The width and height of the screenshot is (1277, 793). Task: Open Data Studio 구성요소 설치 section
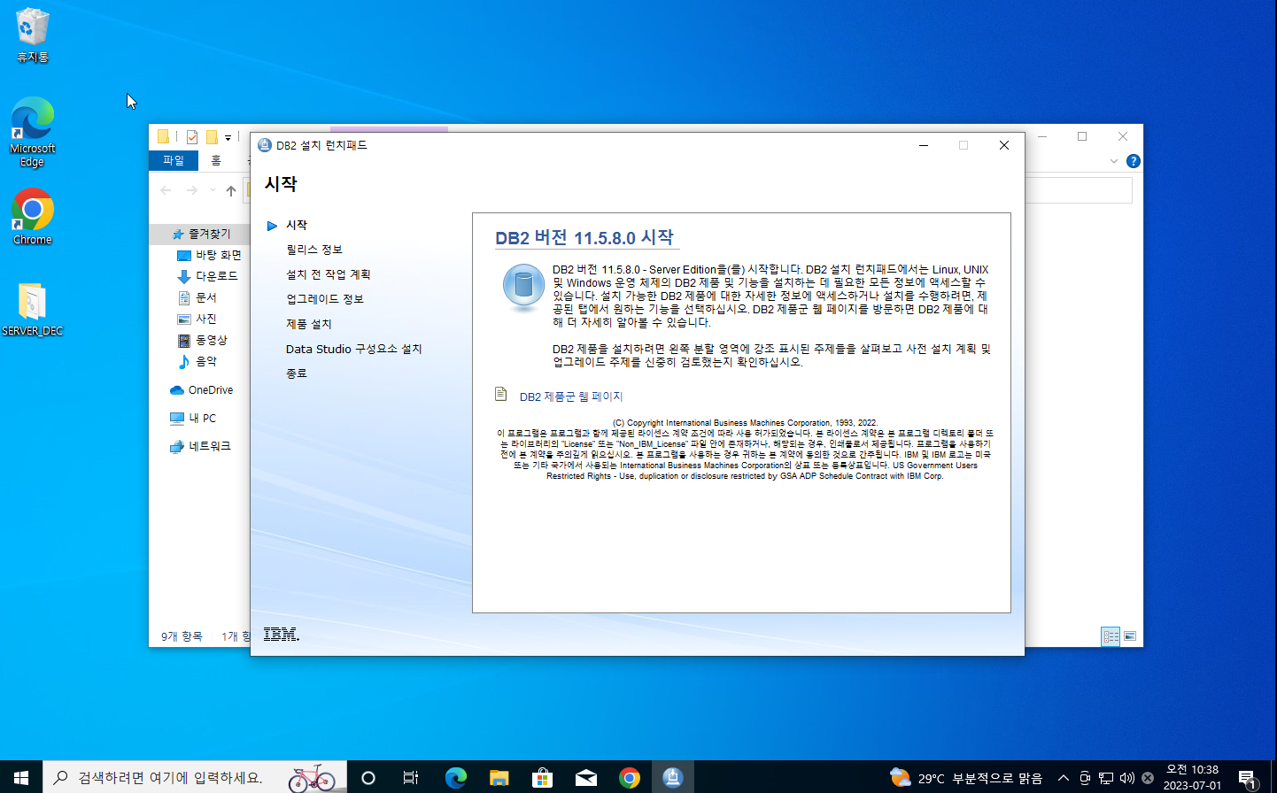tap(354, 349)
